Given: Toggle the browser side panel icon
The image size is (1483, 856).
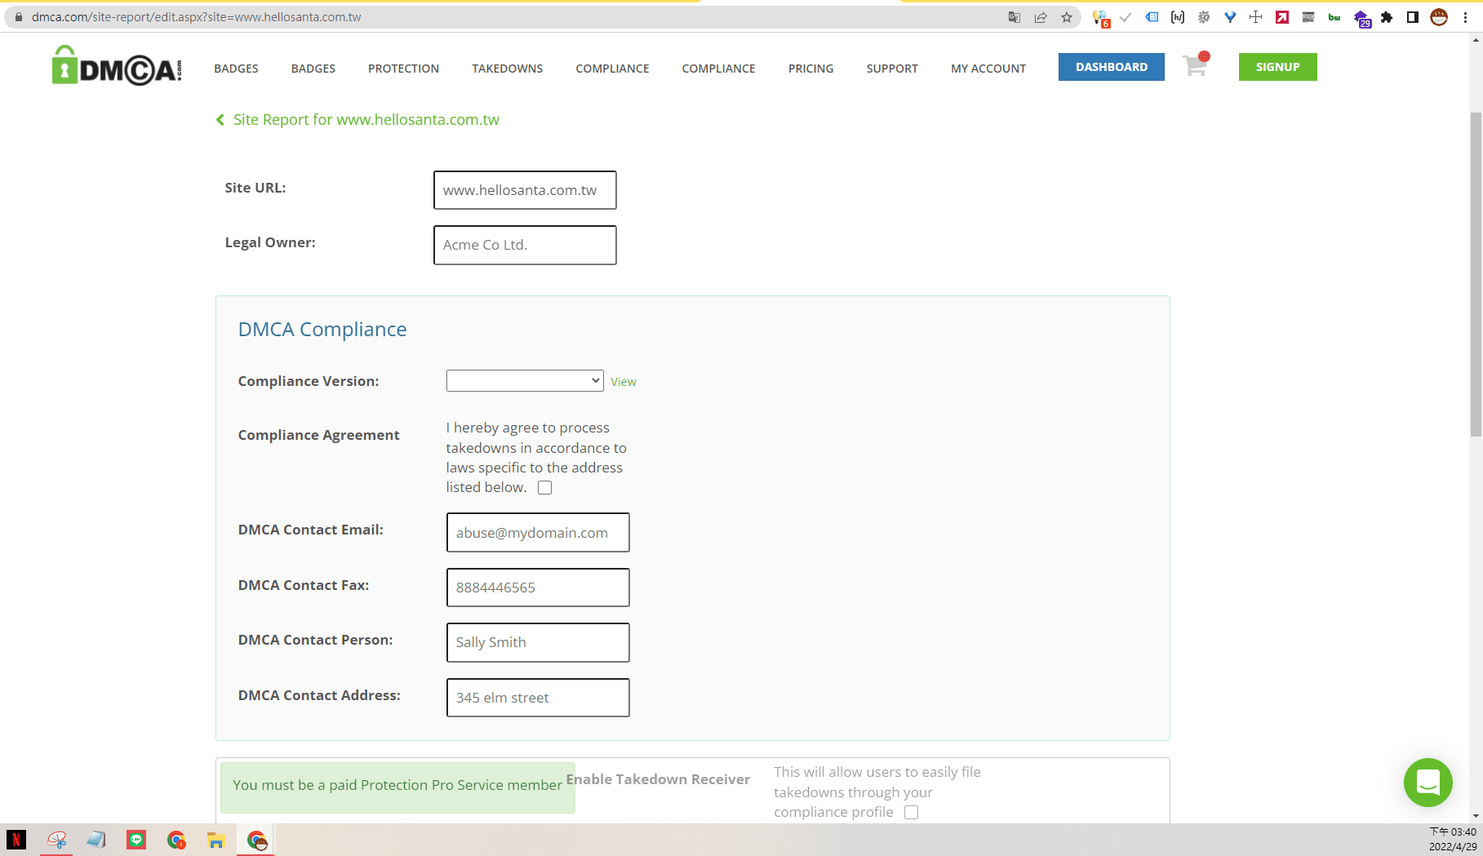Looking at the screenshot, I should click(x=1413, y=17).
